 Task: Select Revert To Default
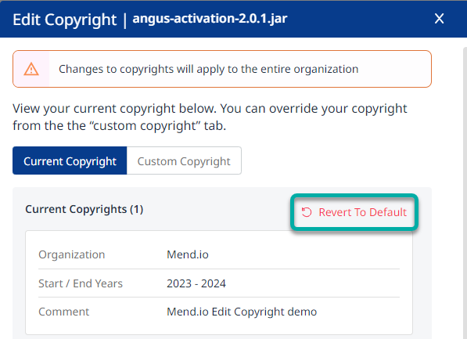point(354,212)
